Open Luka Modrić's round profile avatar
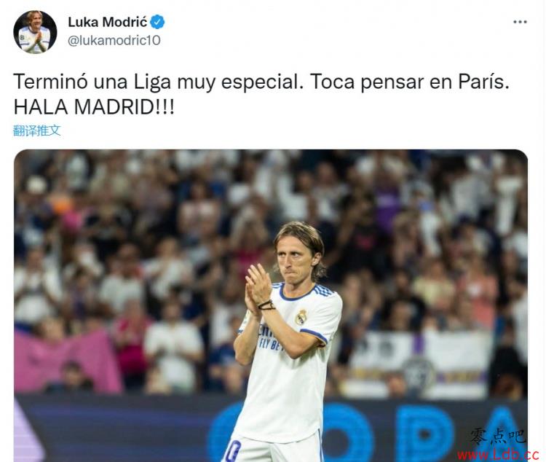 coord(35,32)
